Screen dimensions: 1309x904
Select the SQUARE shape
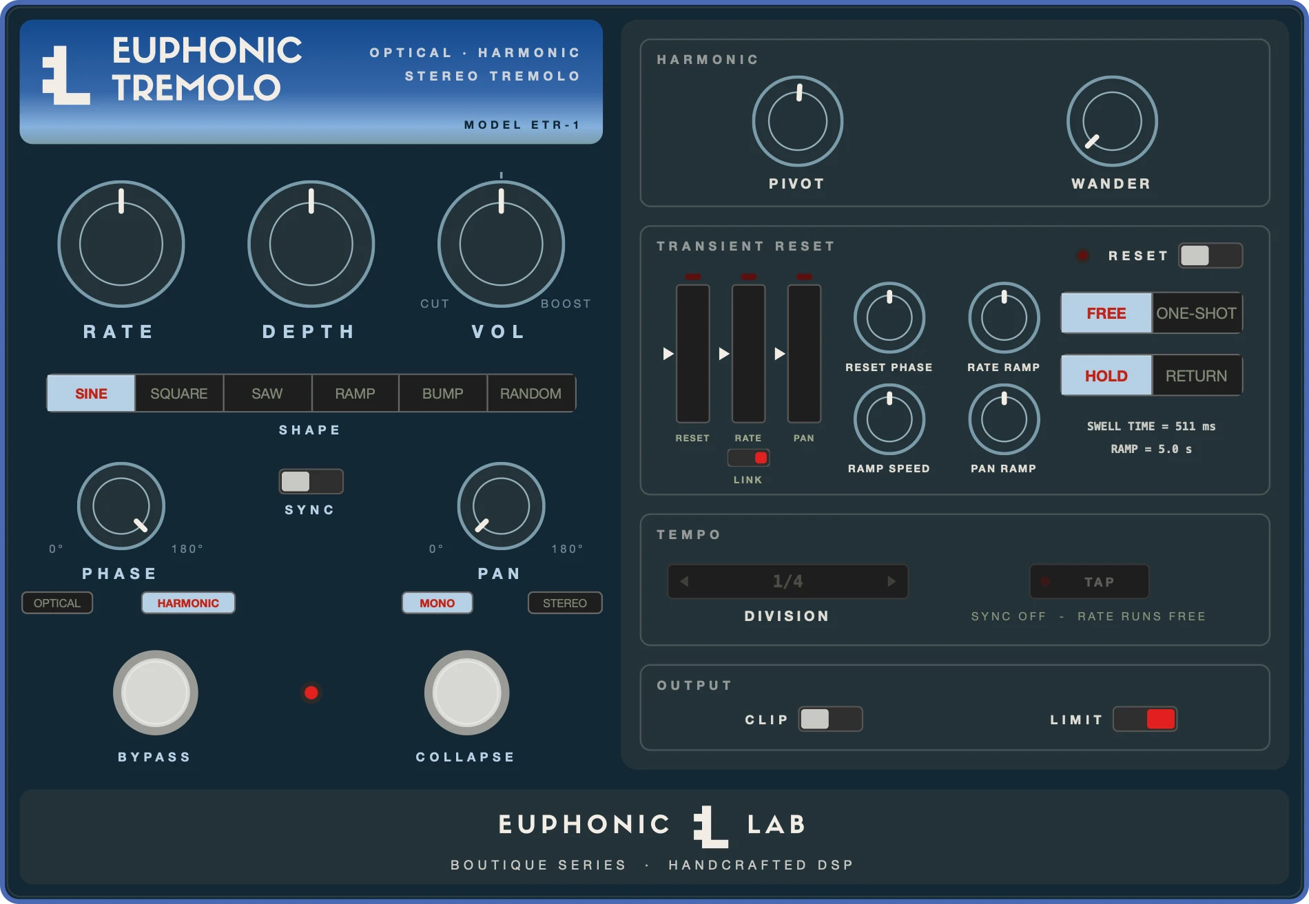pyautogui.click(x=179, y=393)
